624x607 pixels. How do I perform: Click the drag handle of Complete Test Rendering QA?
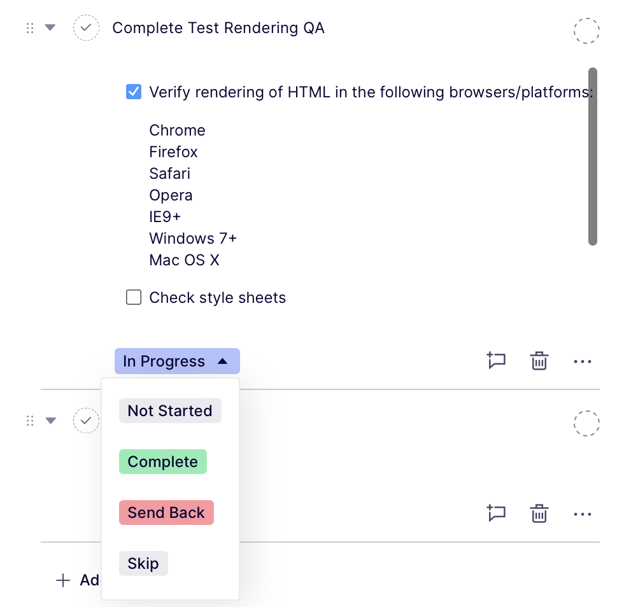click(30, 28)
